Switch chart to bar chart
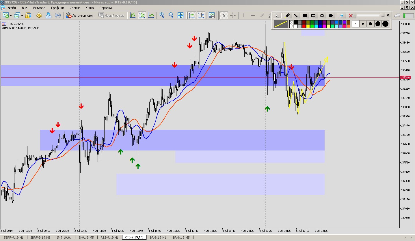Viewport: 415px width, 241px height. (133, 15)
